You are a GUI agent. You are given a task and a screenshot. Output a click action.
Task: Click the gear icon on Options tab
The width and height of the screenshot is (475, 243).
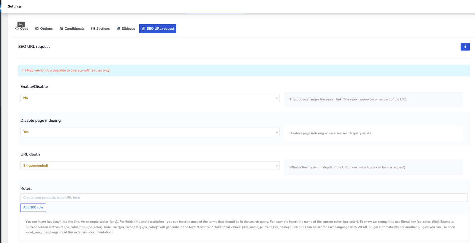[37, 29]
